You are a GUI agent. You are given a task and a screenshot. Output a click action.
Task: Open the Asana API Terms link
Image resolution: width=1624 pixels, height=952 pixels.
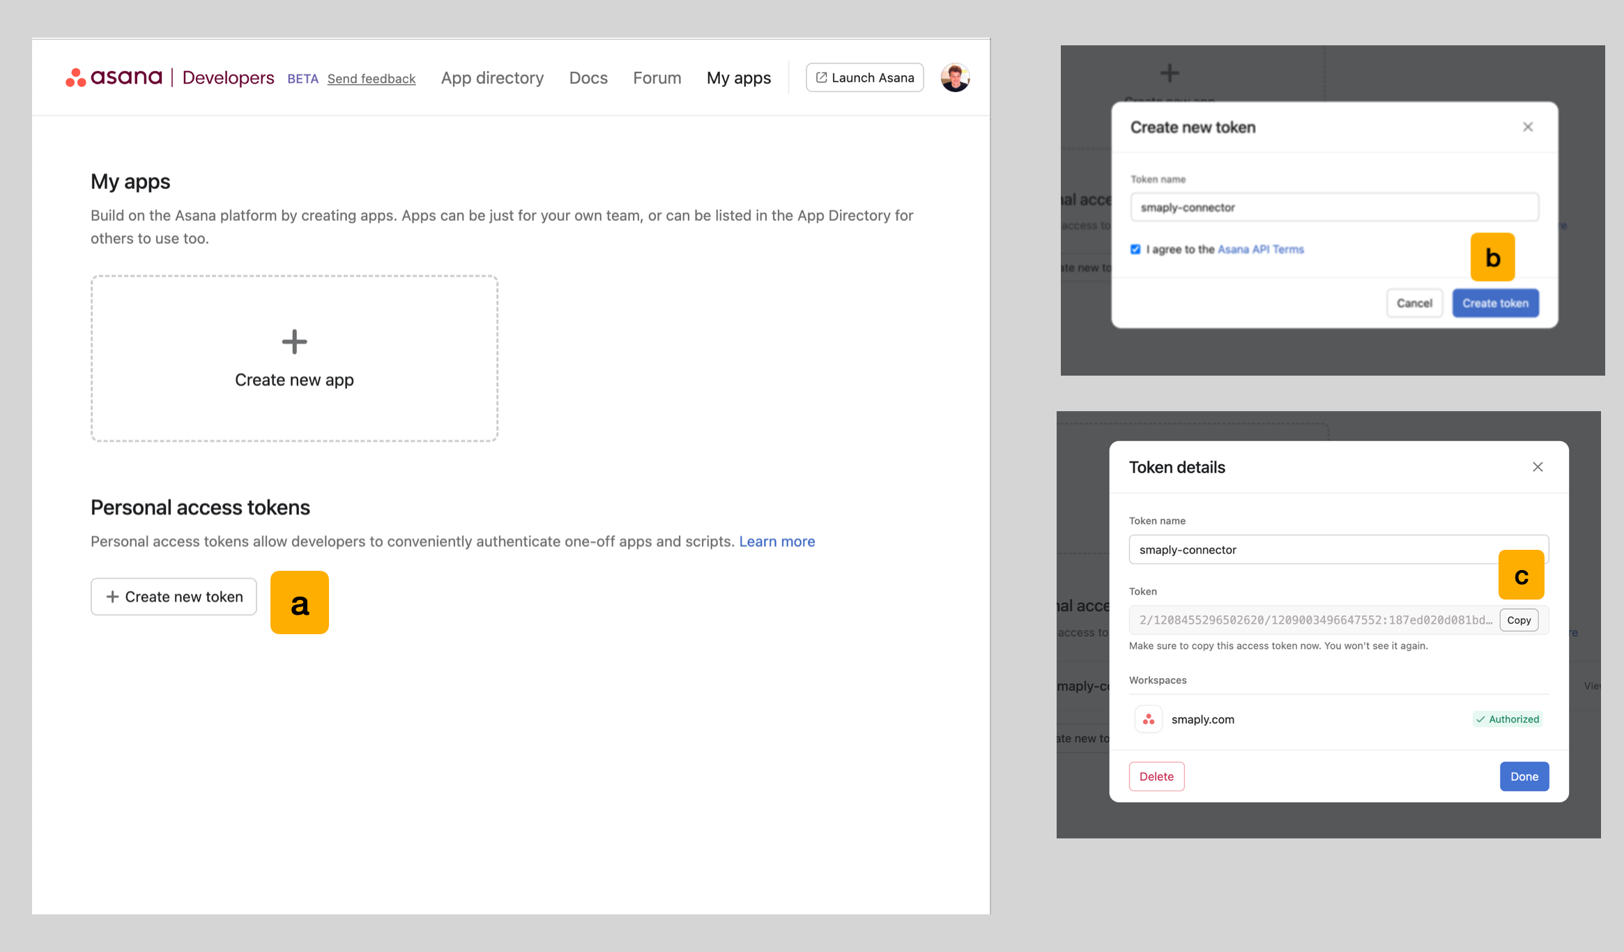[1260, 249]
